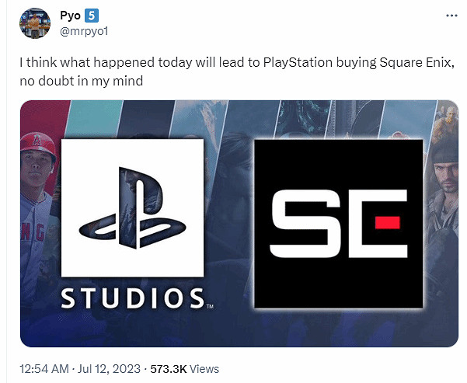Open Pyo's profile picture avatar

(33, 25)
